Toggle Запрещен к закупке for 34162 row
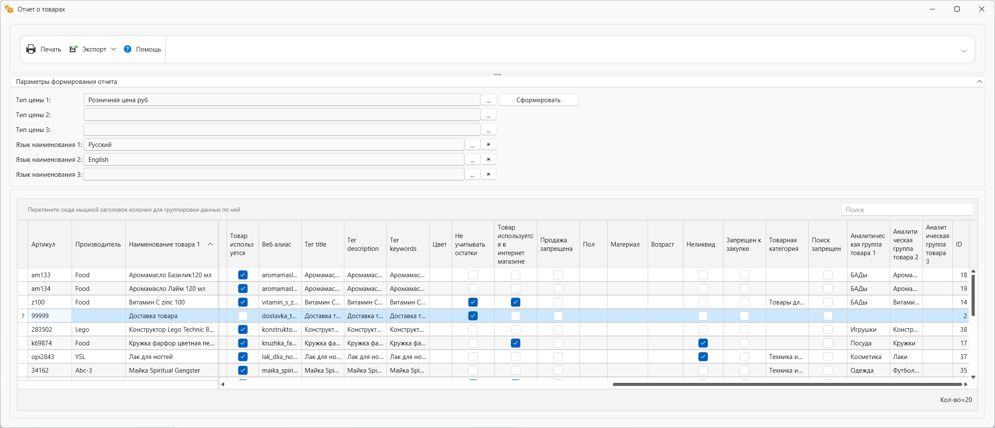Image resolution: width=995 pixels, height=428 pixels. 744,371
